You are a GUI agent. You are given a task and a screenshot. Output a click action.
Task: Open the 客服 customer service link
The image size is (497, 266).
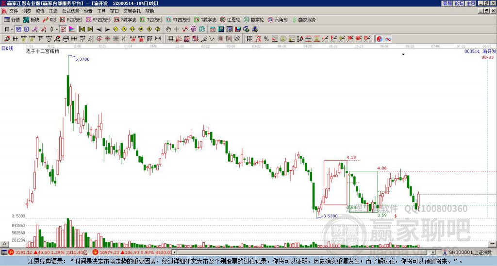447,3
